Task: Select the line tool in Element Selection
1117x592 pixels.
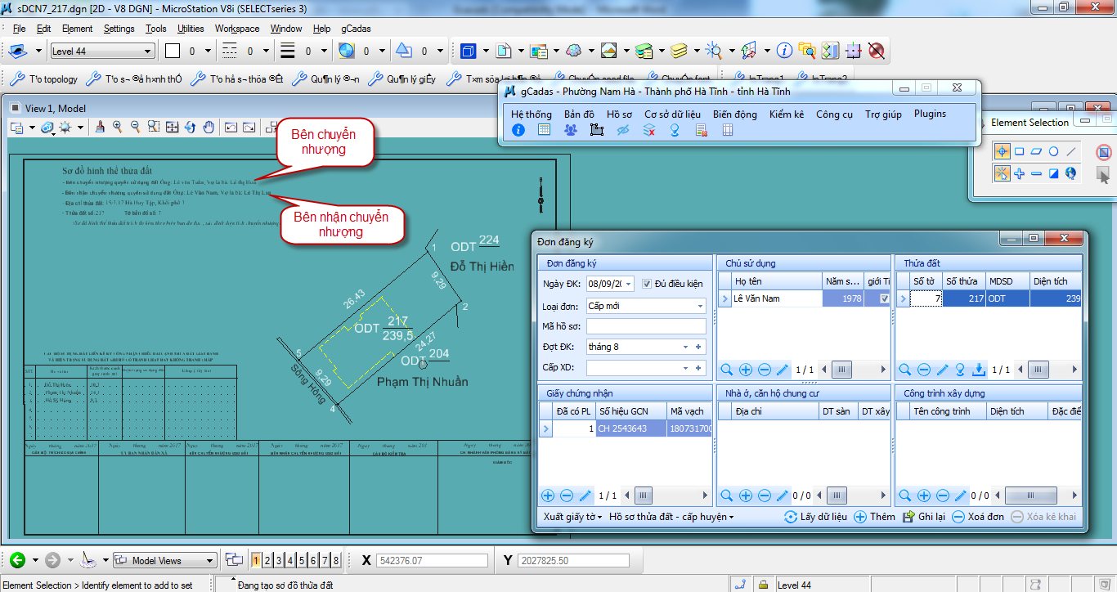Action: click(x=1071, y=151)
